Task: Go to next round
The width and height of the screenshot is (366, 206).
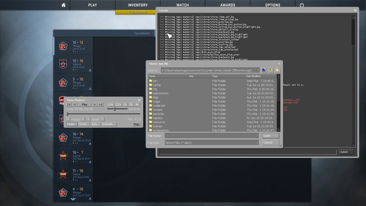Action: coord(83,119)
